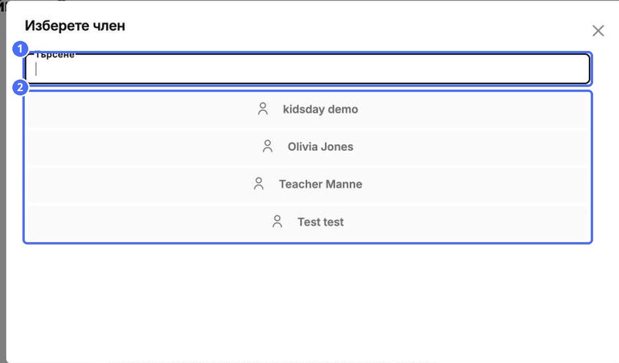Pick Teacher Manne from the member list
This screenshot has height=363, width=619.
307,184
